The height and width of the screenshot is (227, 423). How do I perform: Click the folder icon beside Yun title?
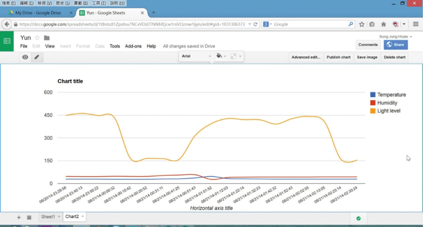point(47,38)
